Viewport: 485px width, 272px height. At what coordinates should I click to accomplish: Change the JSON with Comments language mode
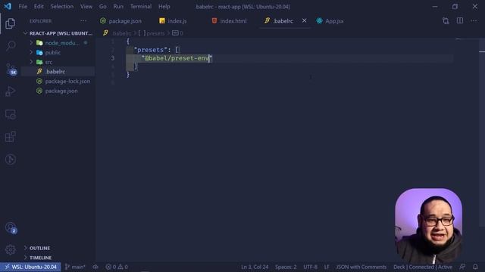click(361, 267)
